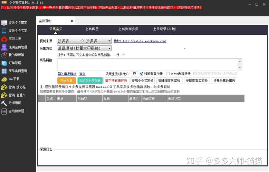
Task: Click 登陆淘宝买家号 button
Action: coord(169,81)
